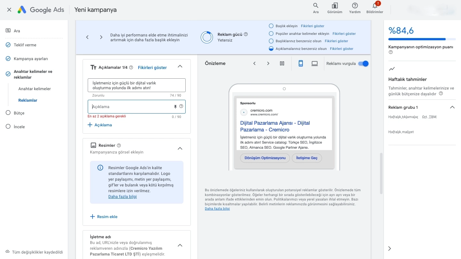
Task: Click the Reklam gücü circular indicator
Action: (207, 37)
